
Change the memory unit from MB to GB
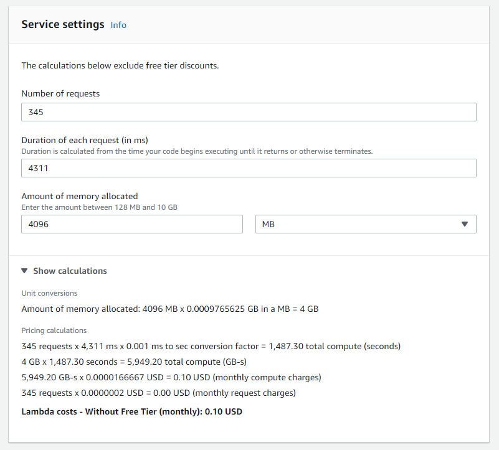pyautogui.click(x=366, y=223)
